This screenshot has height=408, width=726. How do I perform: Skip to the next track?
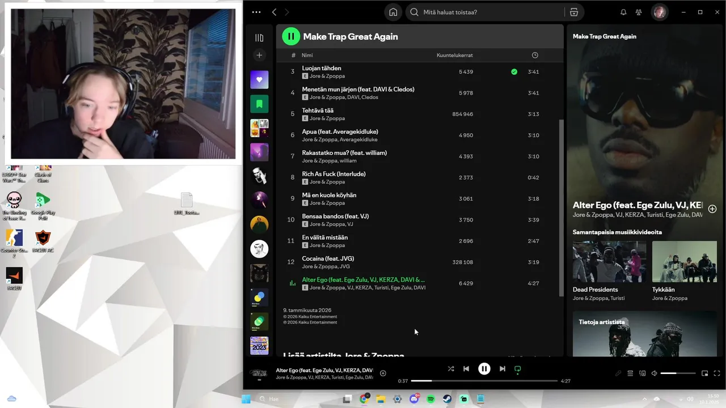(502, 368)
